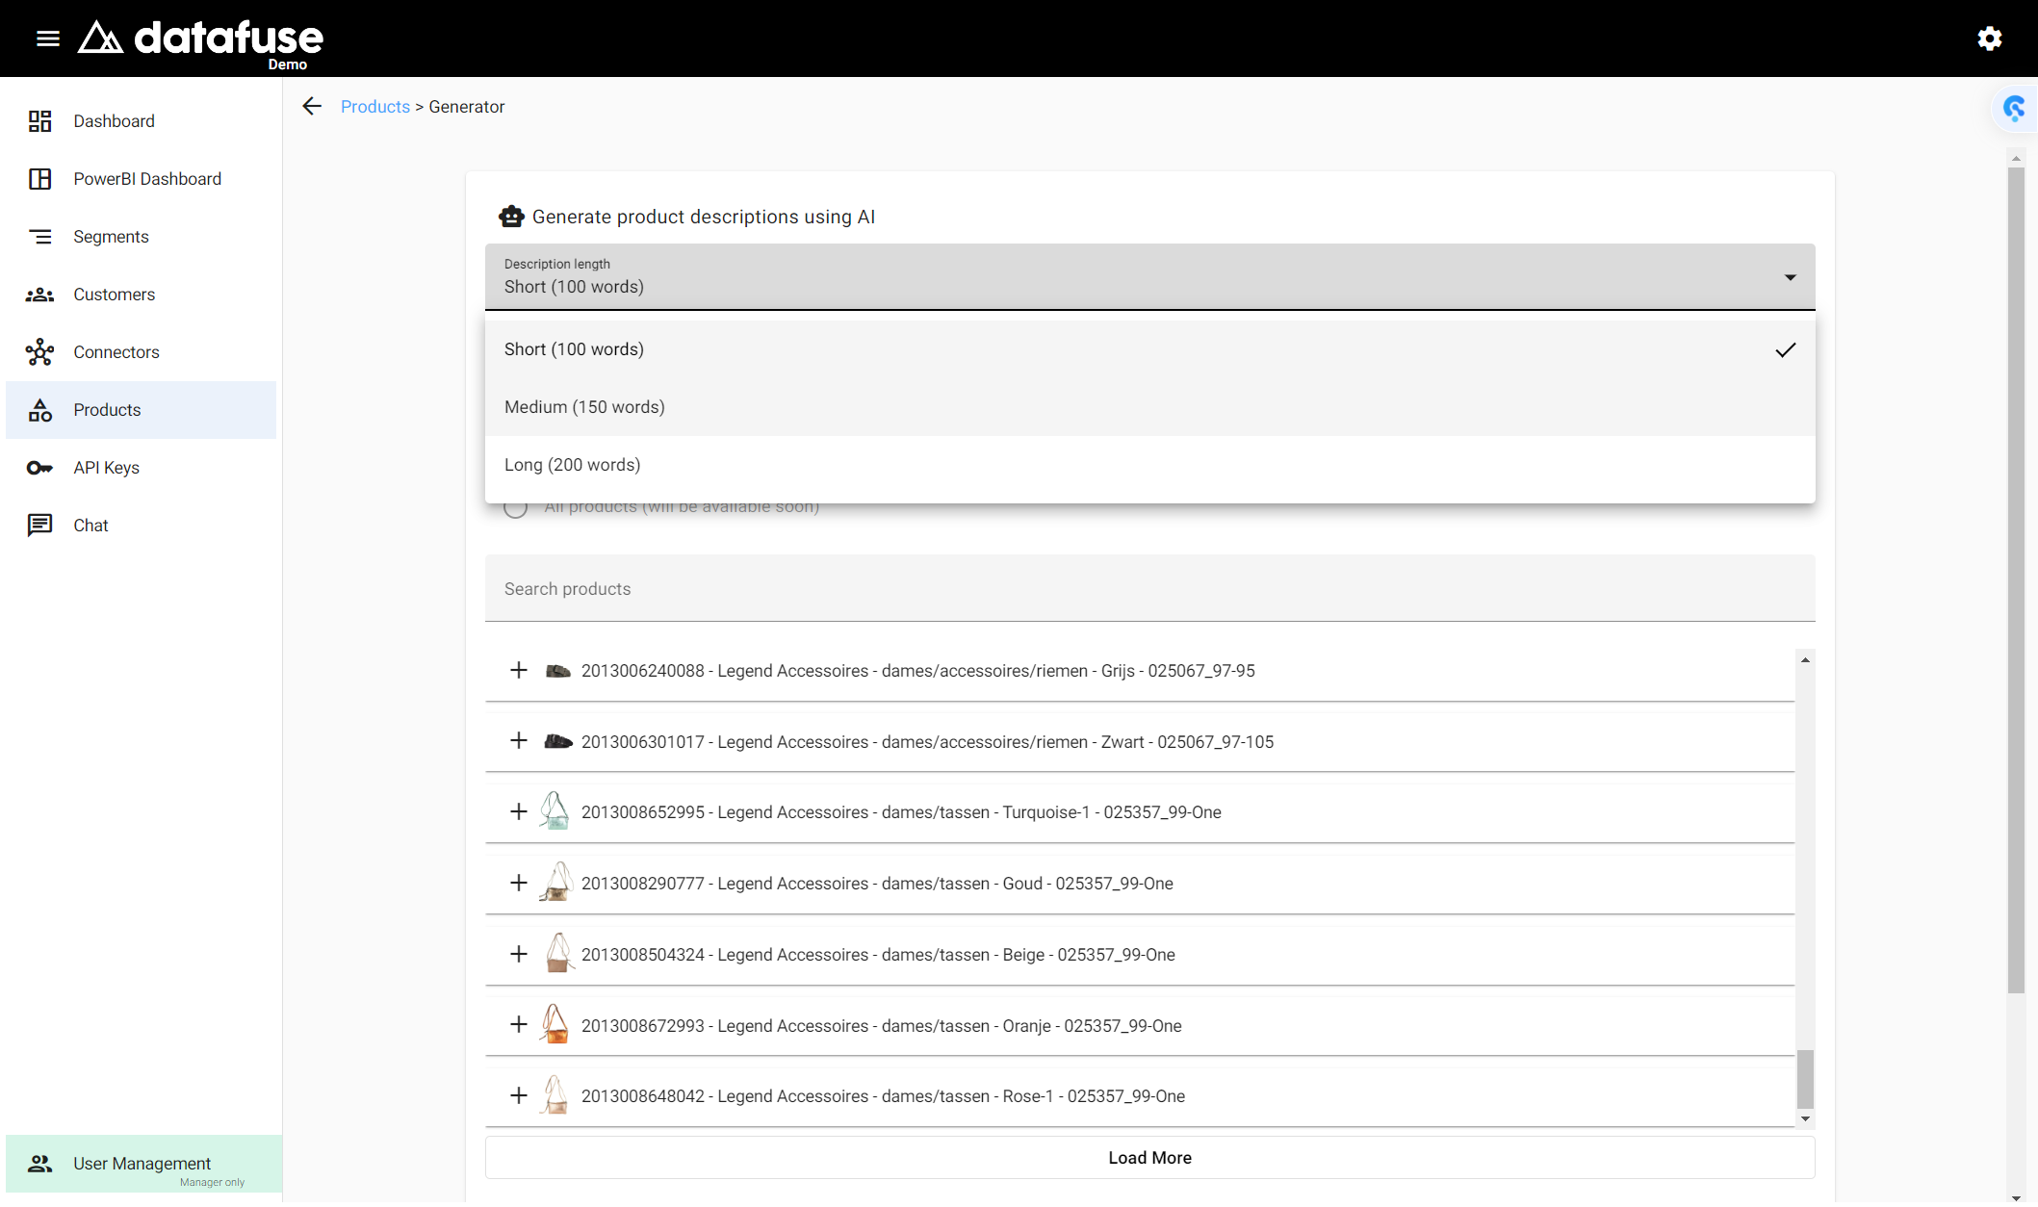Add product 2013006240088 with plus icon
This screenshot has height=1207, width=2038.
[519, 670]
